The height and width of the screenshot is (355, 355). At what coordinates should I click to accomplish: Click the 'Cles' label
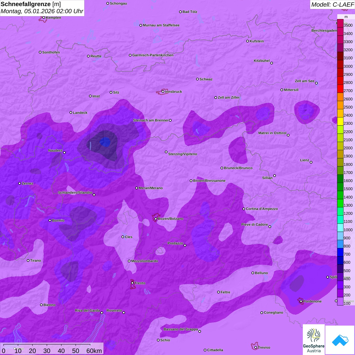pyautogui.click(x=129, y=237)
